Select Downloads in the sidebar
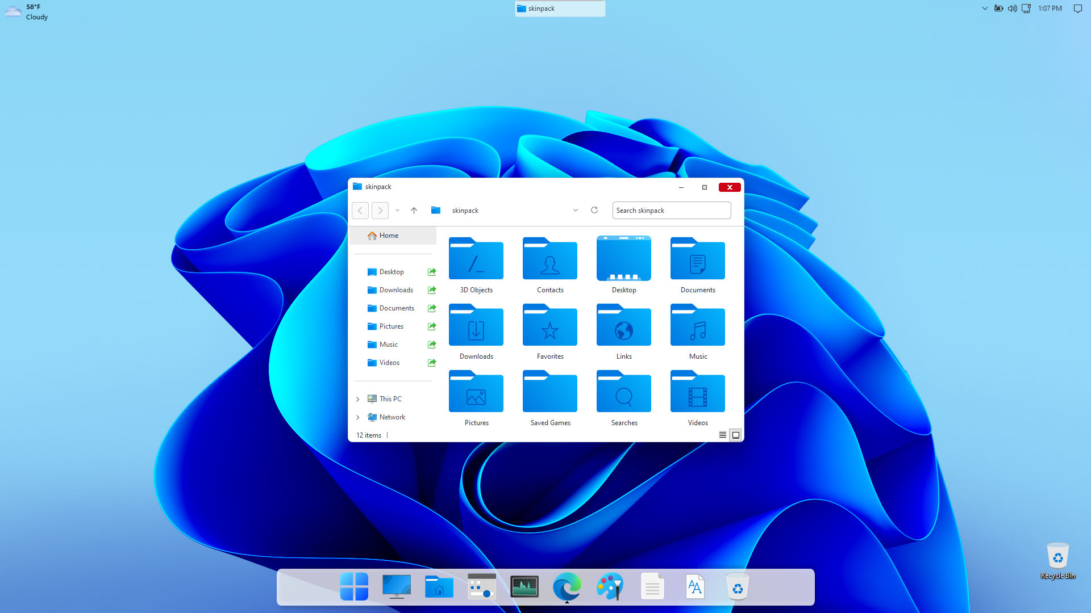1091x613 pixels. pyautogui.click(x=396, y=290)
